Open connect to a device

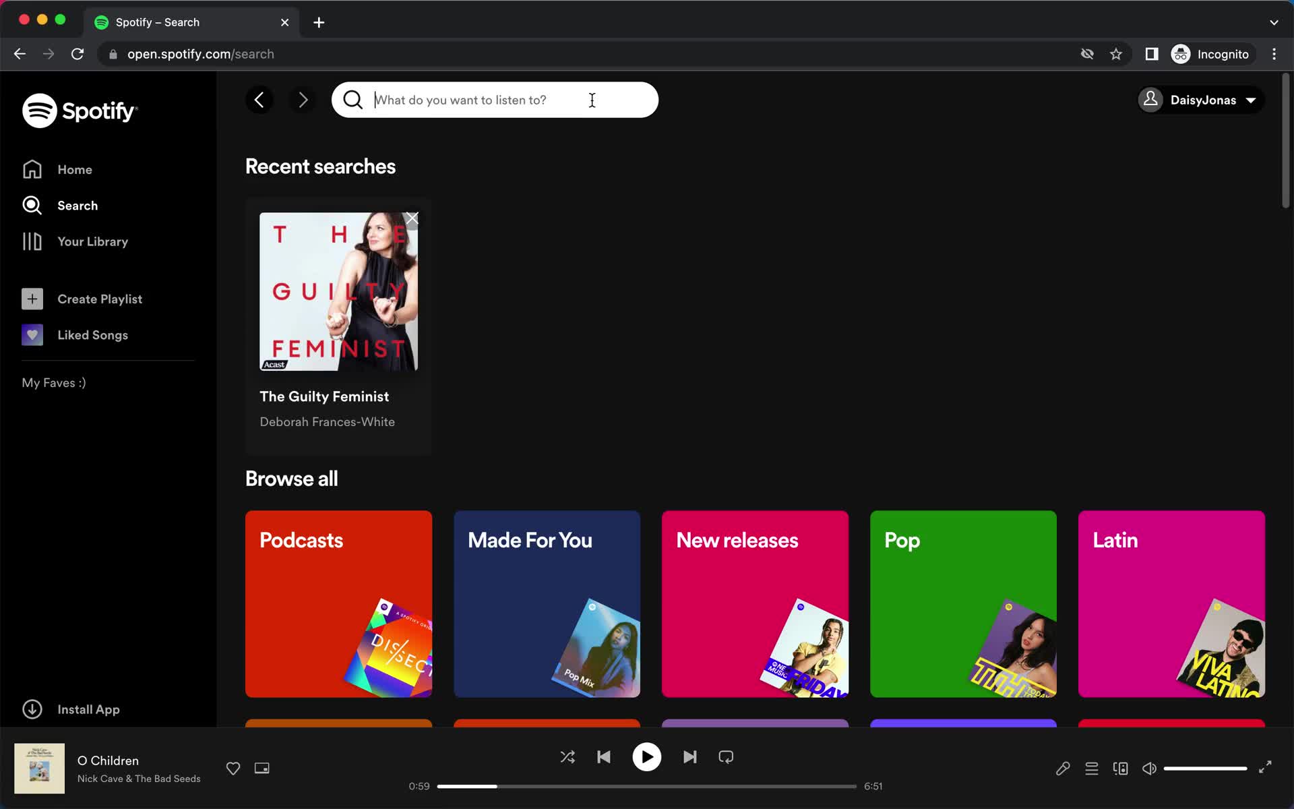click(1121, 768)
